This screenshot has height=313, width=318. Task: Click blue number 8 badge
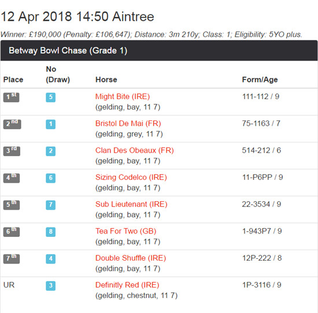(x=51, y=232)
